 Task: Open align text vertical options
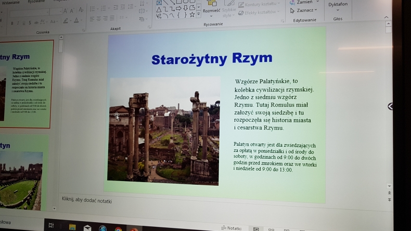click(x=143, y=11)
